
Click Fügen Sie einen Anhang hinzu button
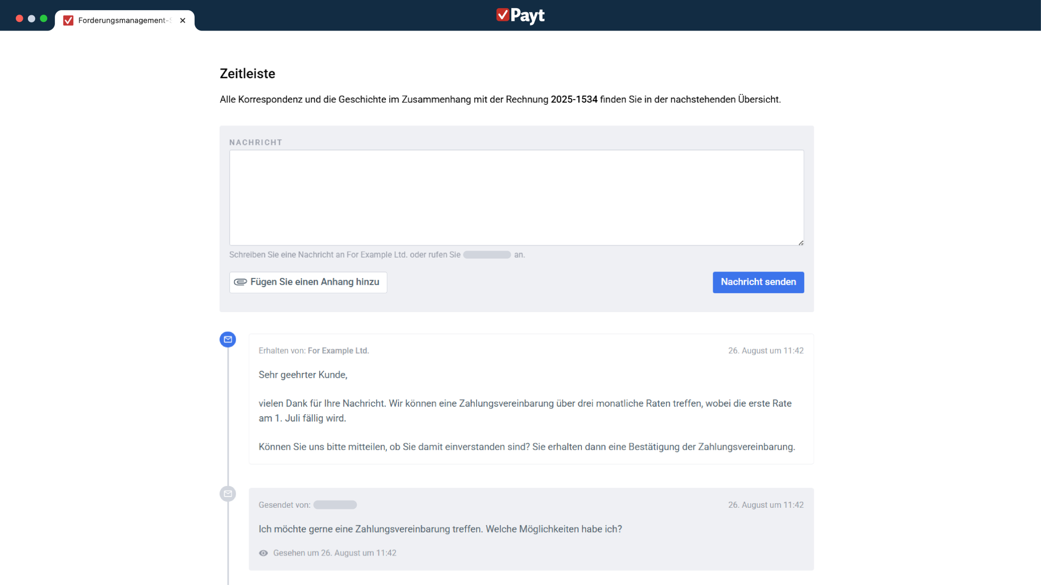[308, 282]
